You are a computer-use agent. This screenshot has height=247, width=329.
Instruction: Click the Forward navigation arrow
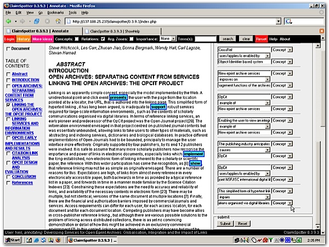22,21
